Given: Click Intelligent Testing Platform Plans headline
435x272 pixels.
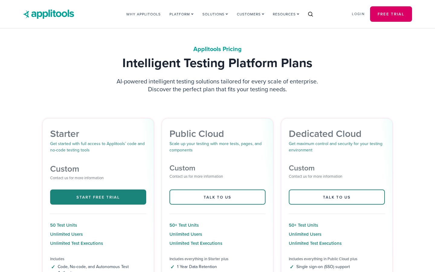Looking at the screenshot, I should pyautogui.click(x=217, y=63).
